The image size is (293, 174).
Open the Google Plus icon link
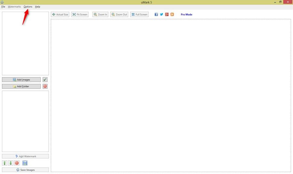click(167, 15)
